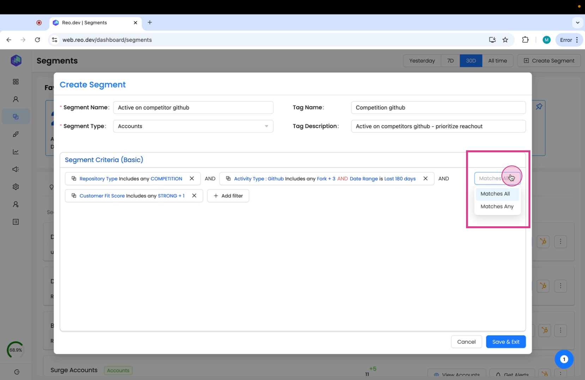Switch to the 7D time range

tap(450, 61)
